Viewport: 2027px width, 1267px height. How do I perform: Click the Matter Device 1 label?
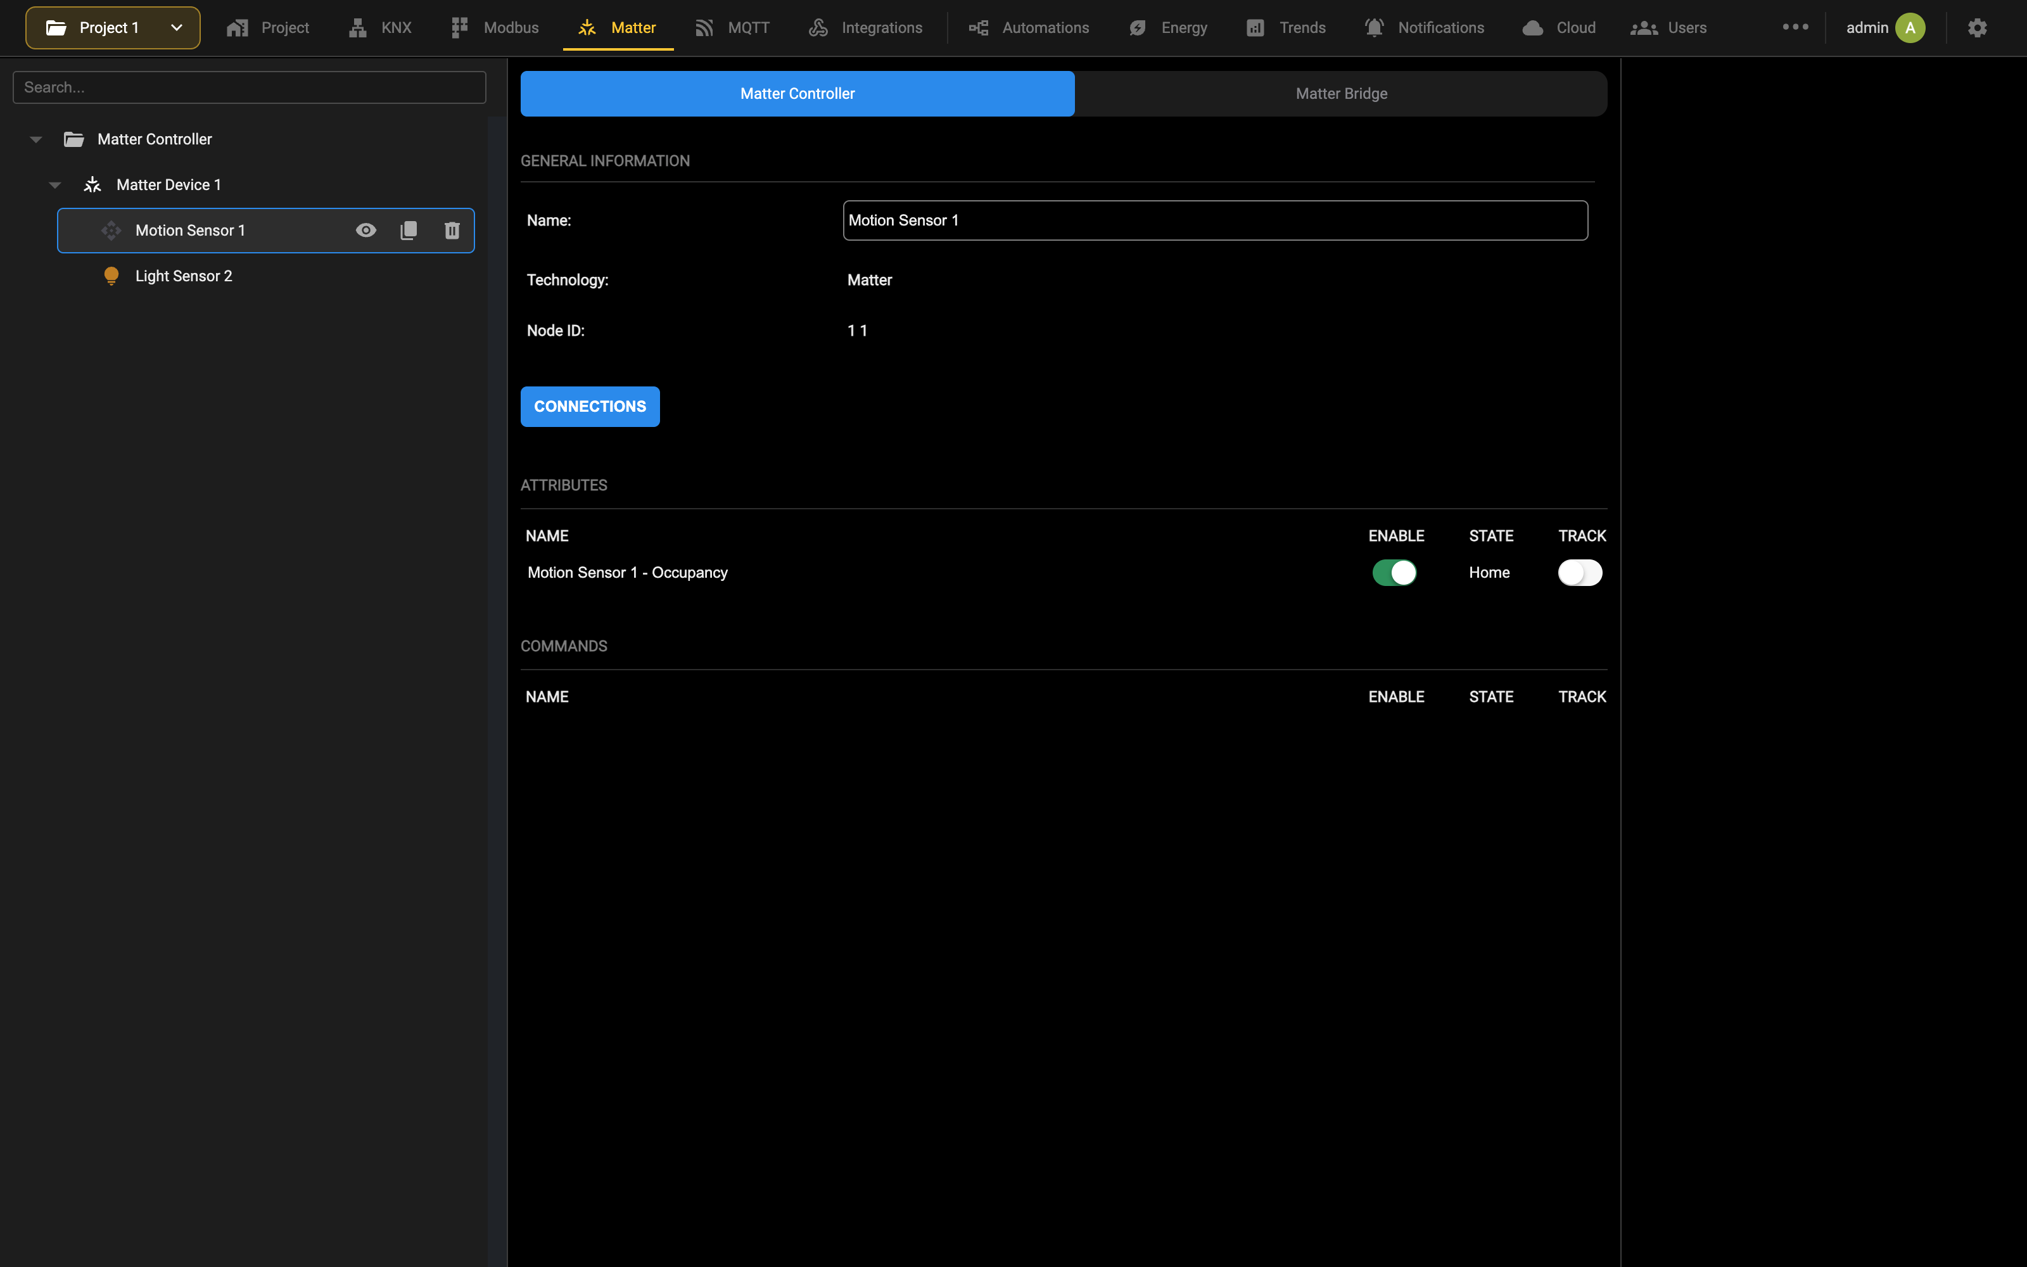[x=168, y=185]
